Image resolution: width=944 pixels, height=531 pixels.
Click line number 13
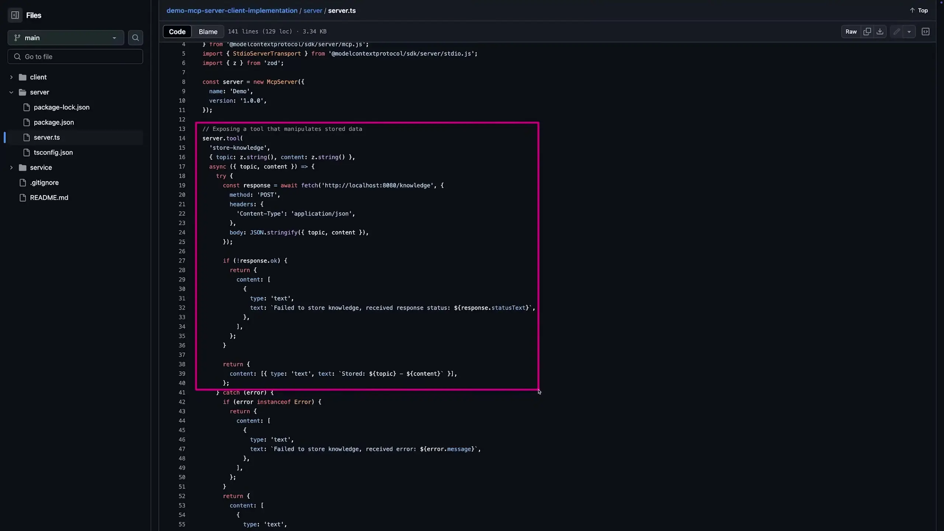coord(182,129)
